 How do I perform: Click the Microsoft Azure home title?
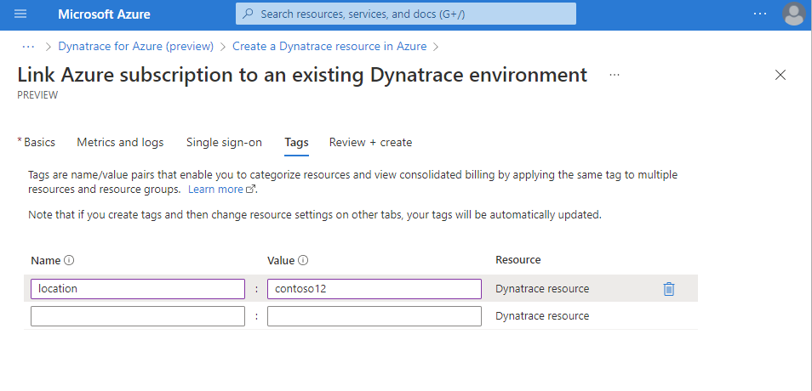pyautogui.click(x=104, y=14)
